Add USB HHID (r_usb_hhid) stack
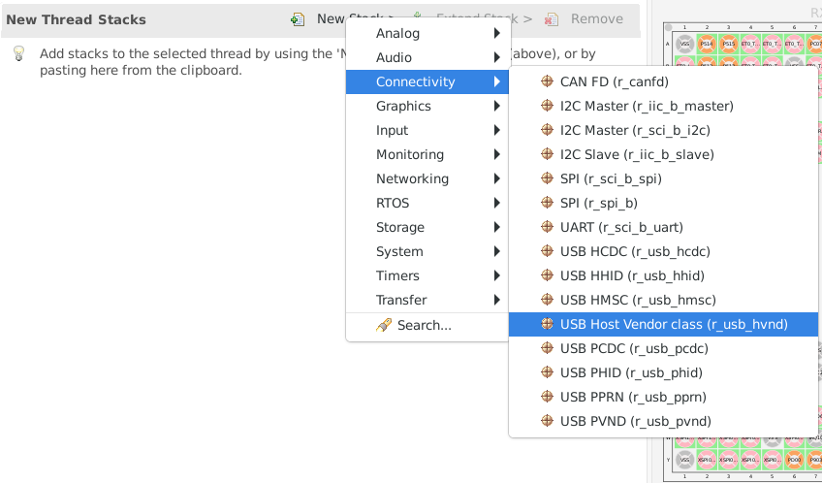The height and width of the screenshot is (483, 822). (663, 275)
